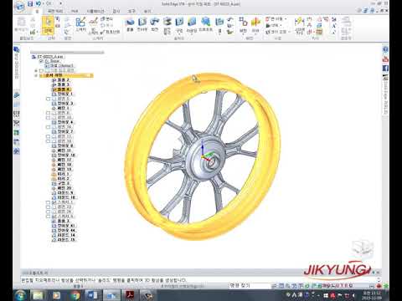
Task: Collapse the highlighted ordered-features node
Action: click(x=36, y=75)
